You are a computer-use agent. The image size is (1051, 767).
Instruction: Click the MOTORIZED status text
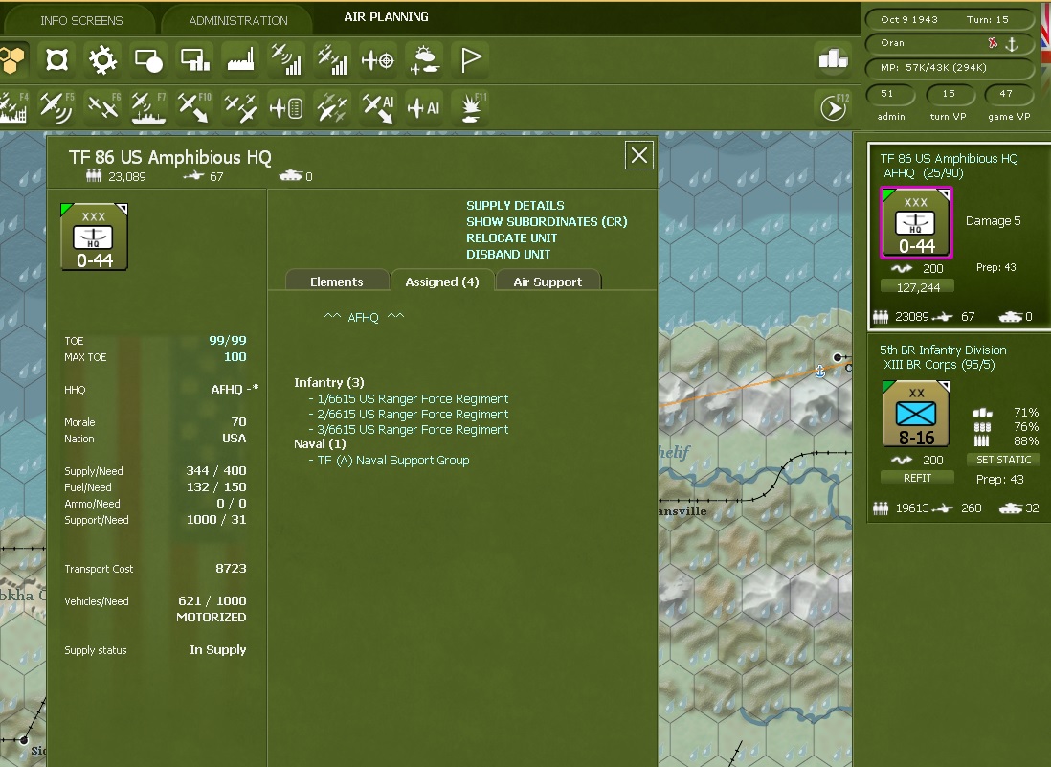point(212,617)
